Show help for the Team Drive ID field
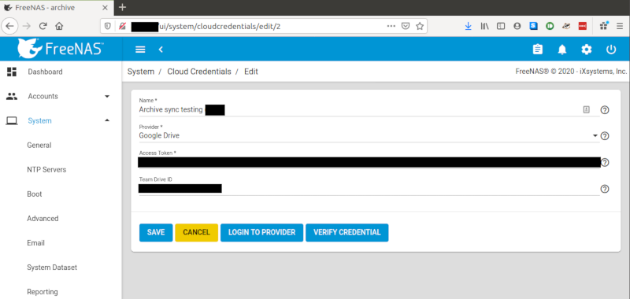The width and height of the screenshot is (630, 299). point(604,189)
